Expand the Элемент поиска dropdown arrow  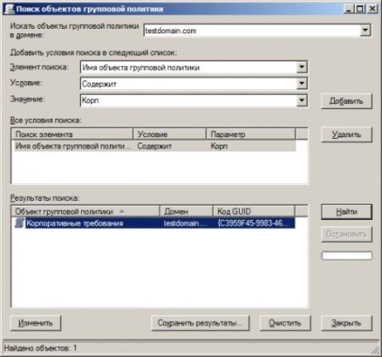coord(302,67)
